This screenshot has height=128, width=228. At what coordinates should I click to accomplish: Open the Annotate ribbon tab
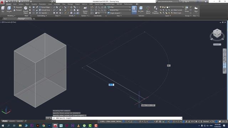click(x=57, y=4)
